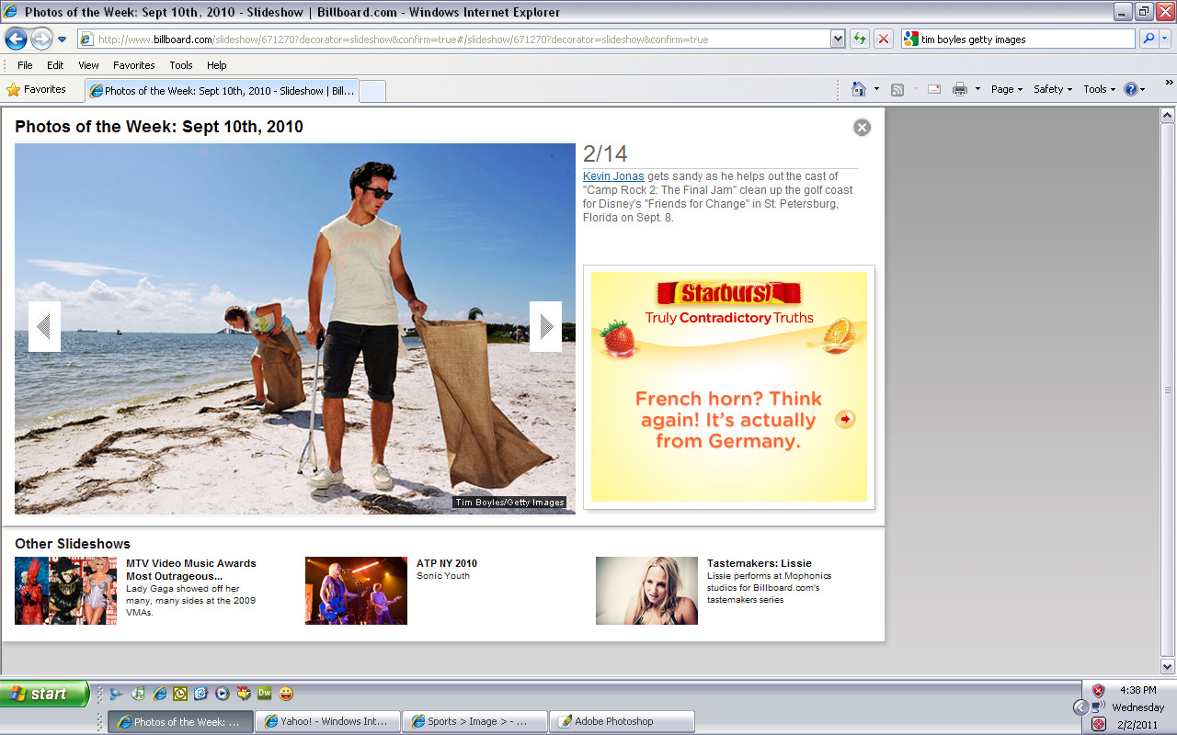Click the New Tab blank tab button
This screenshot has height=735, width=1177.
pos(371,91)
